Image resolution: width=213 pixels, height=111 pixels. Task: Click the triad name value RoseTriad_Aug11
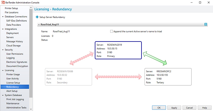click(x=61, y=31)
